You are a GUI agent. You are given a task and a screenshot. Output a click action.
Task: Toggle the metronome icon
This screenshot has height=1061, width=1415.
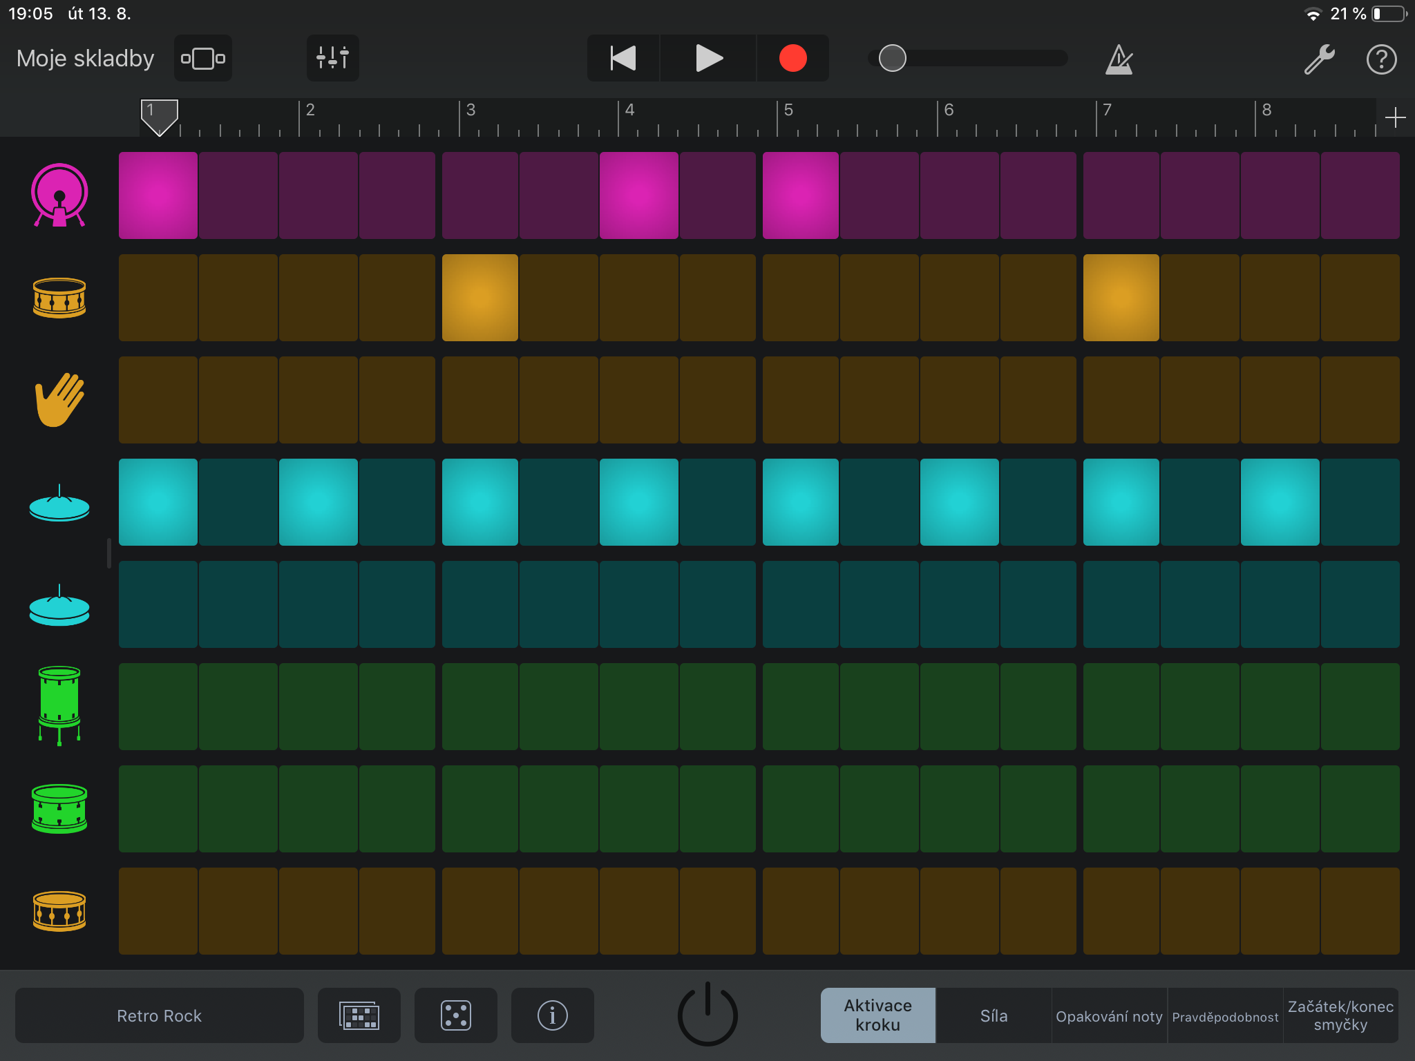(1119, 59)
